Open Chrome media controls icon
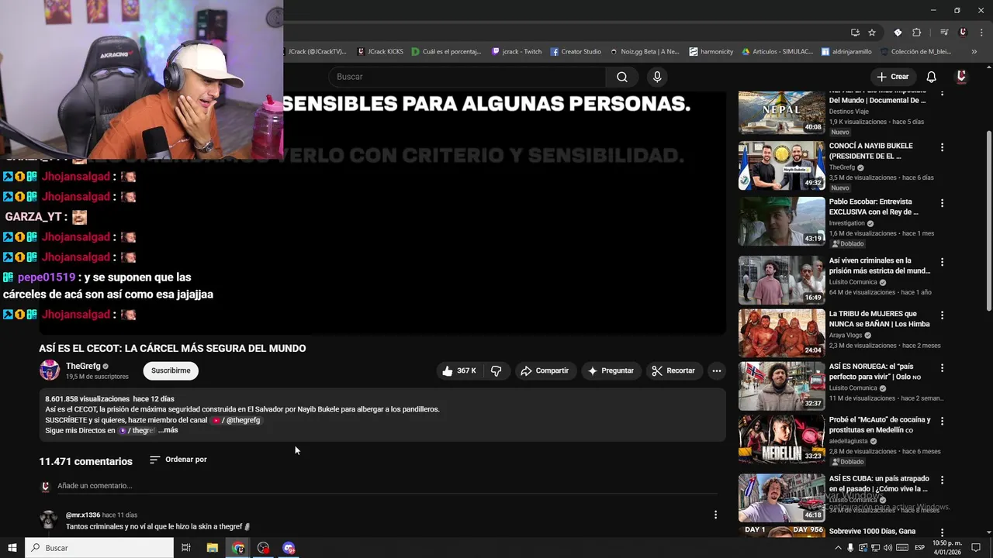 coord(944,33)
